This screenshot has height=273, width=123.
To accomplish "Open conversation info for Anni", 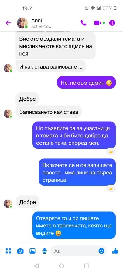I will tap(112, 23).
